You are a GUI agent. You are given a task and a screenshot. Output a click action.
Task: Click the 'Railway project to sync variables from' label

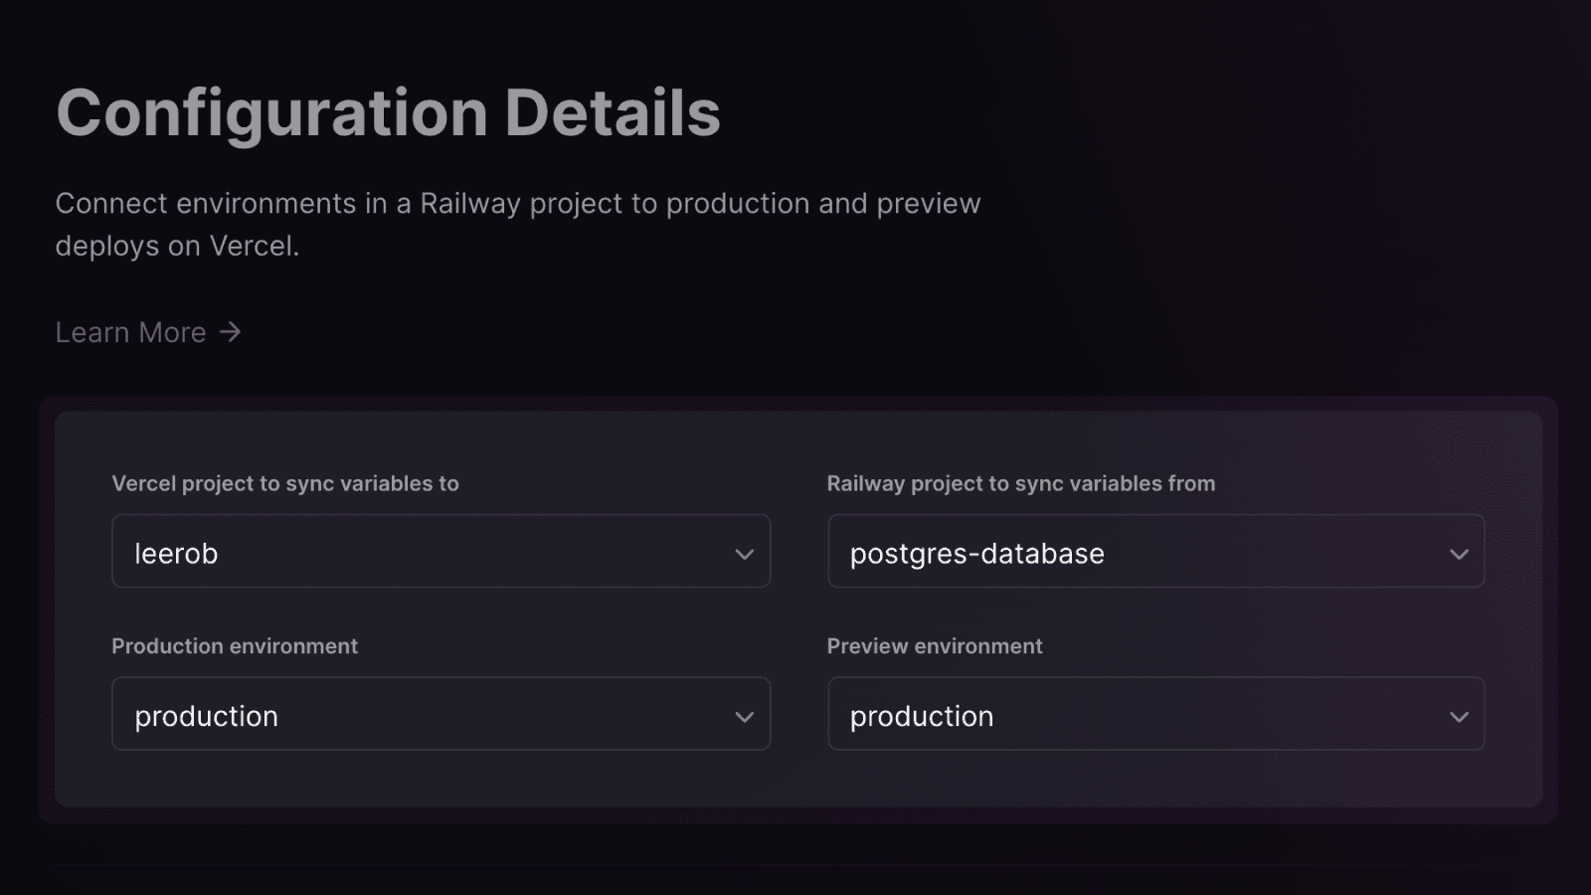pyautogui.click(x=1020, y=483)
